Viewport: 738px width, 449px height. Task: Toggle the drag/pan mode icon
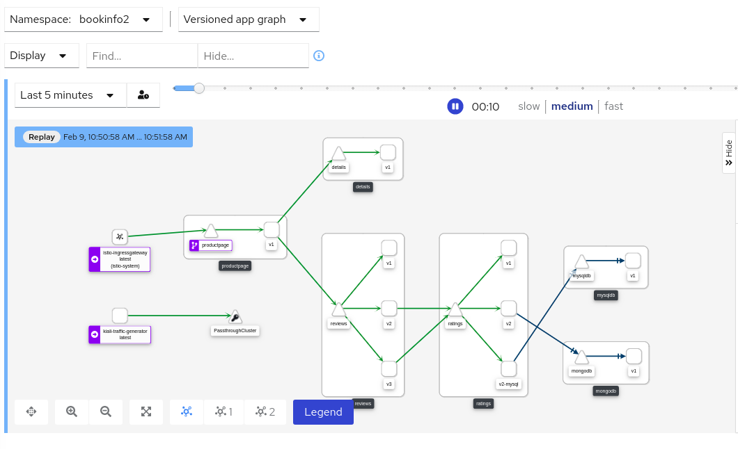(31, 412)
